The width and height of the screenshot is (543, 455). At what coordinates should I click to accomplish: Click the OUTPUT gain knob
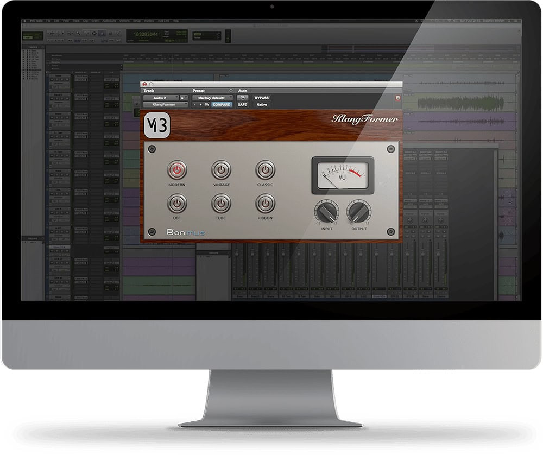[x=359, y=211]
